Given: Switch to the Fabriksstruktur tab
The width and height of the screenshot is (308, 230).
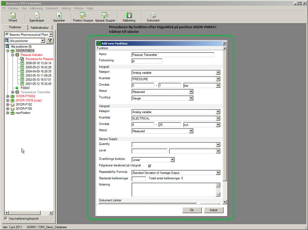Looking at the screenshot, I should 40,28.
